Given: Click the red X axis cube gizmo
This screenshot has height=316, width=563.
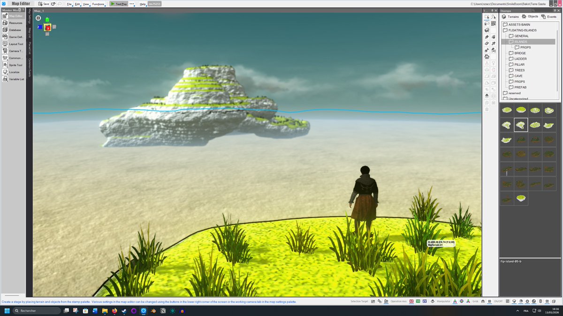Looking at the screenshot, I should click(48, 28).
